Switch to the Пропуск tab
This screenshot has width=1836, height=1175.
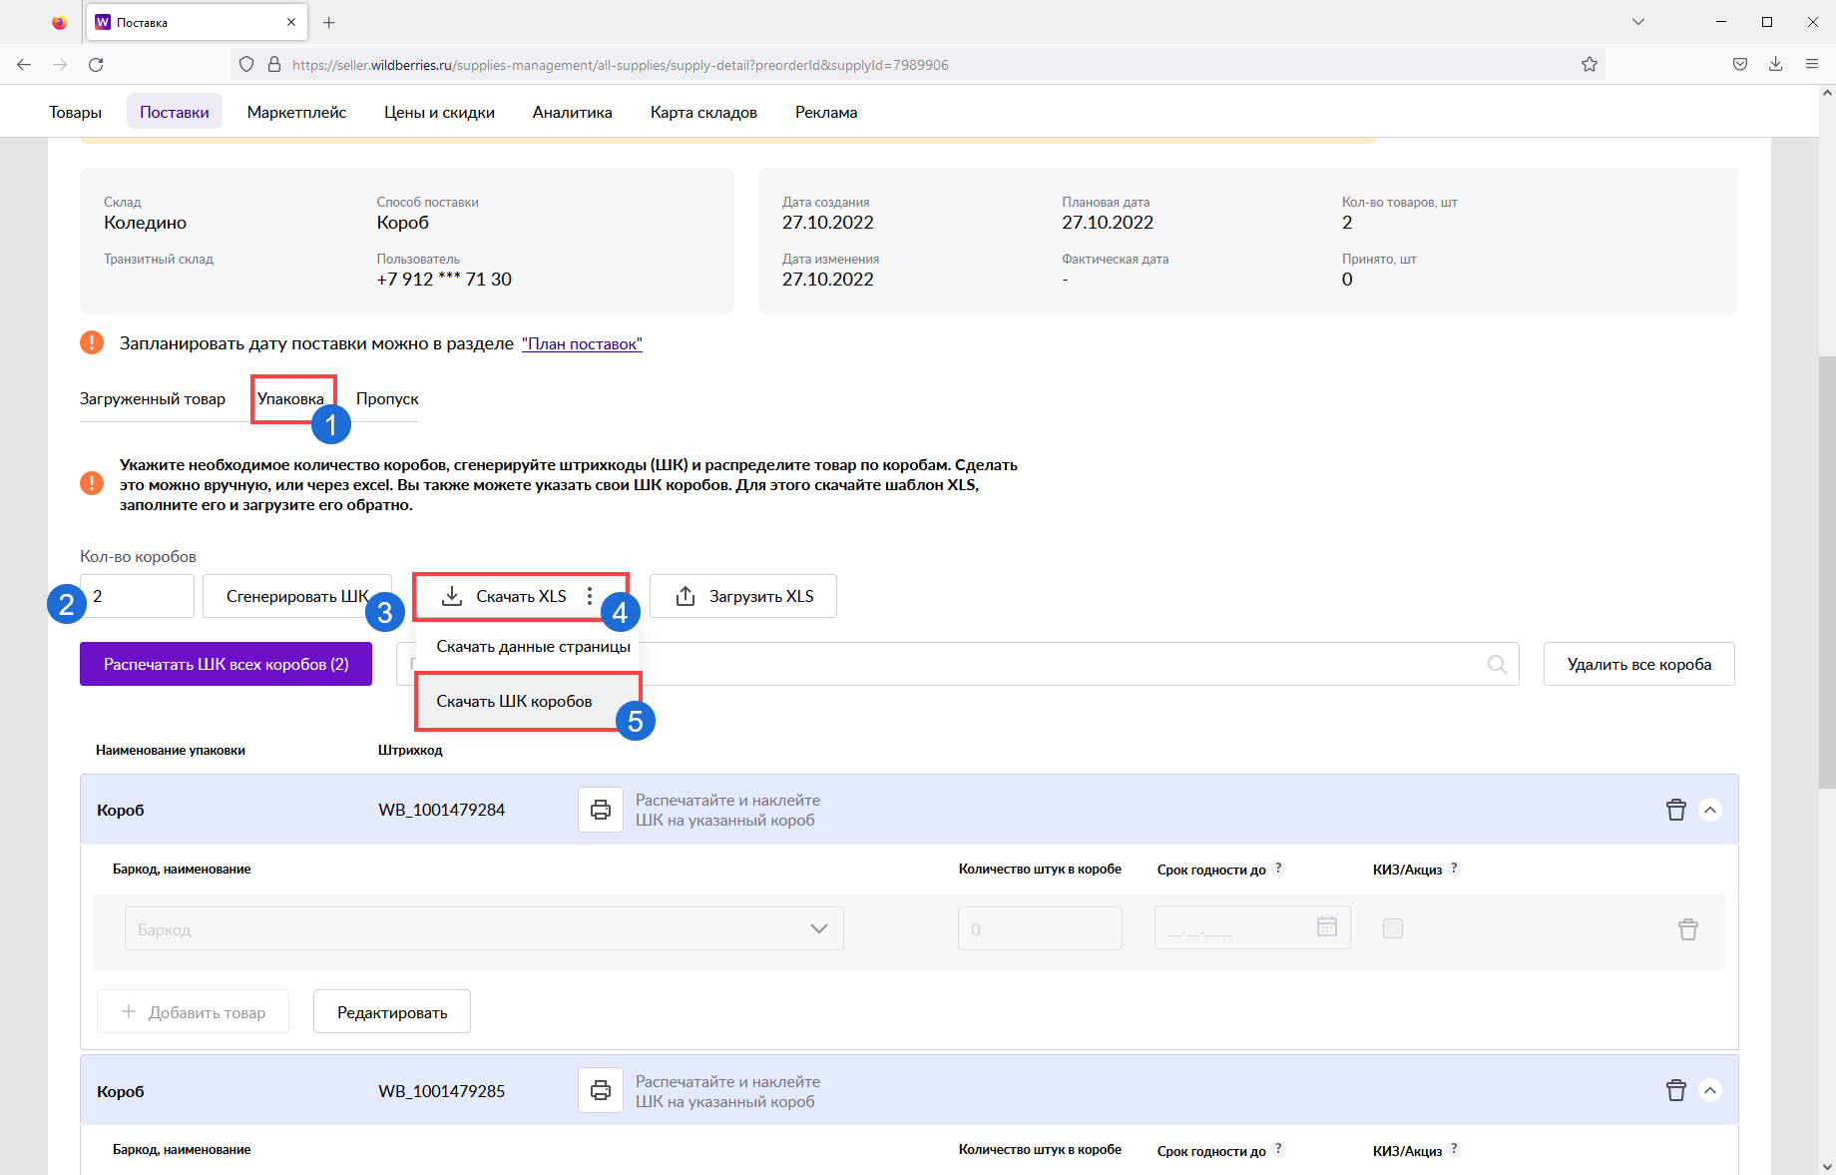click(387, 398)
